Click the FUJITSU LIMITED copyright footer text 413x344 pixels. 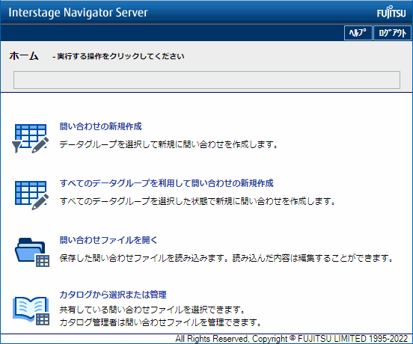pos(292,339)
